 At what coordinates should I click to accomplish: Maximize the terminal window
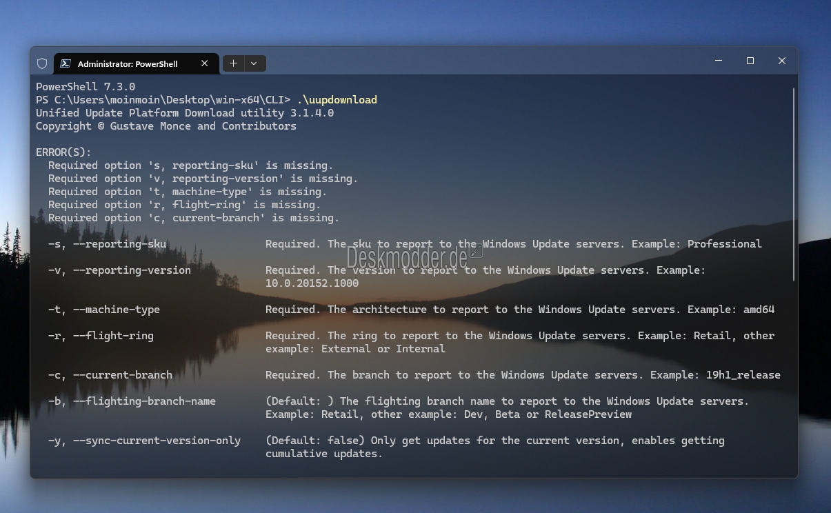tap(750, 61)
